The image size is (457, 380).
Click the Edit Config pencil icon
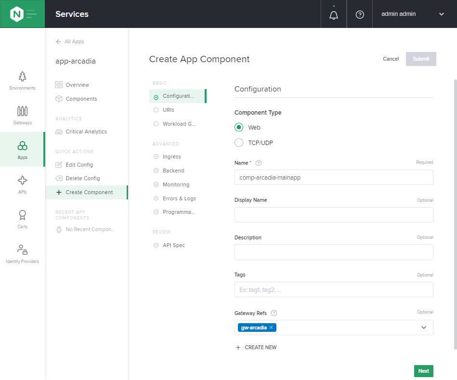pyautogui.click(x=59, y=165)
